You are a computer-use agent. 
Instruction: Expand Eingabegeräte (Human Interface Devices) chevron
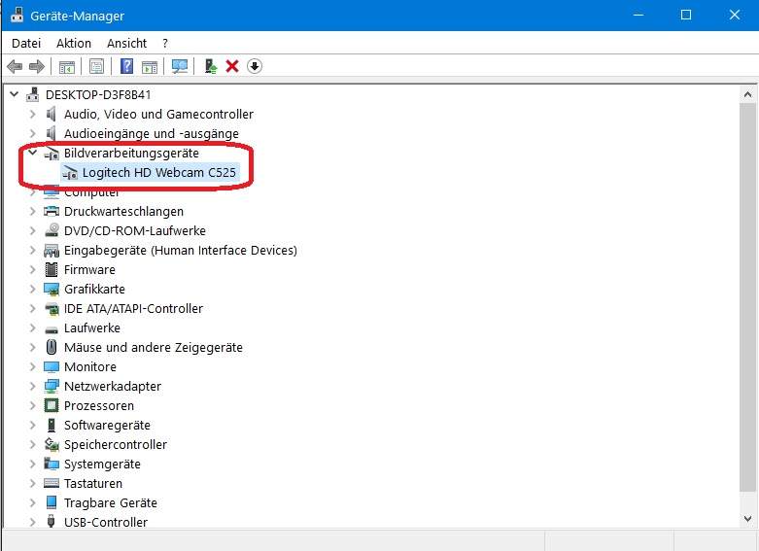point(32,250)
